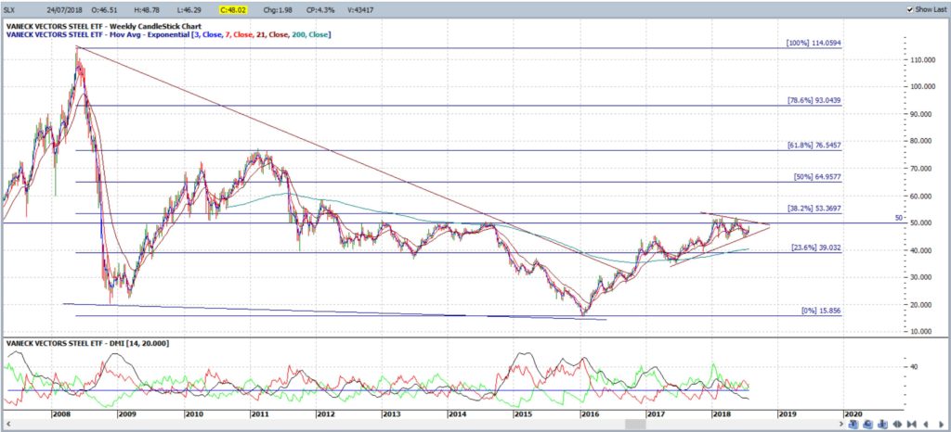The height and width of the screenshot is (432, 951).
Task: Click the second blue chart tool icon
Action: 868,425
